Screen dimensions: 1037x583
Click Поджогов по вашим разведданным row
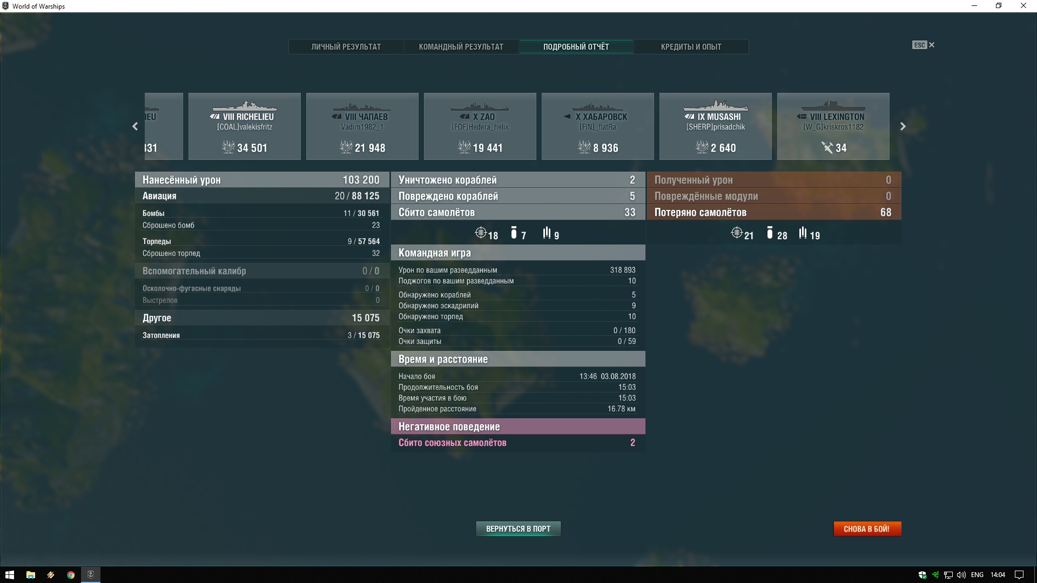518,281
